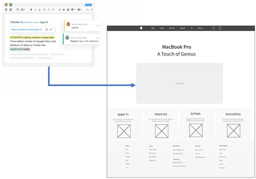Click the Watch OS card image placeholder

[162, 131]
